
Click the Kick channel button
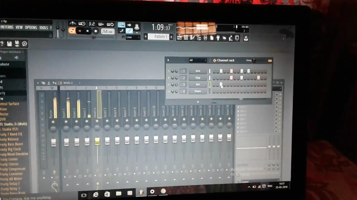198,71
